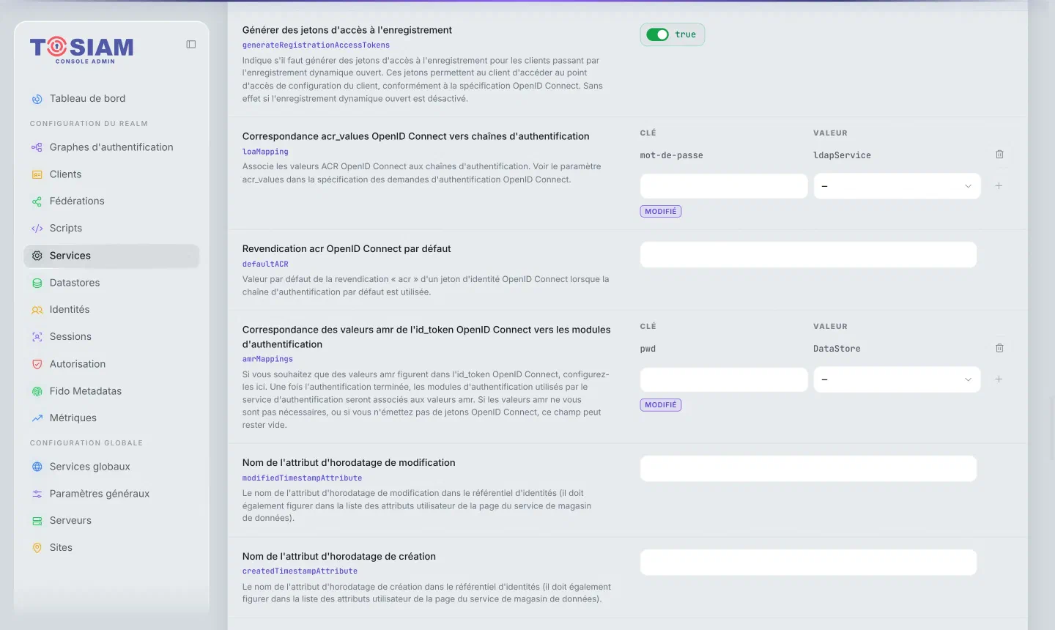Click the Datastores database icon
Viewport: 1055px width, 630px height.
coord(37,283)
